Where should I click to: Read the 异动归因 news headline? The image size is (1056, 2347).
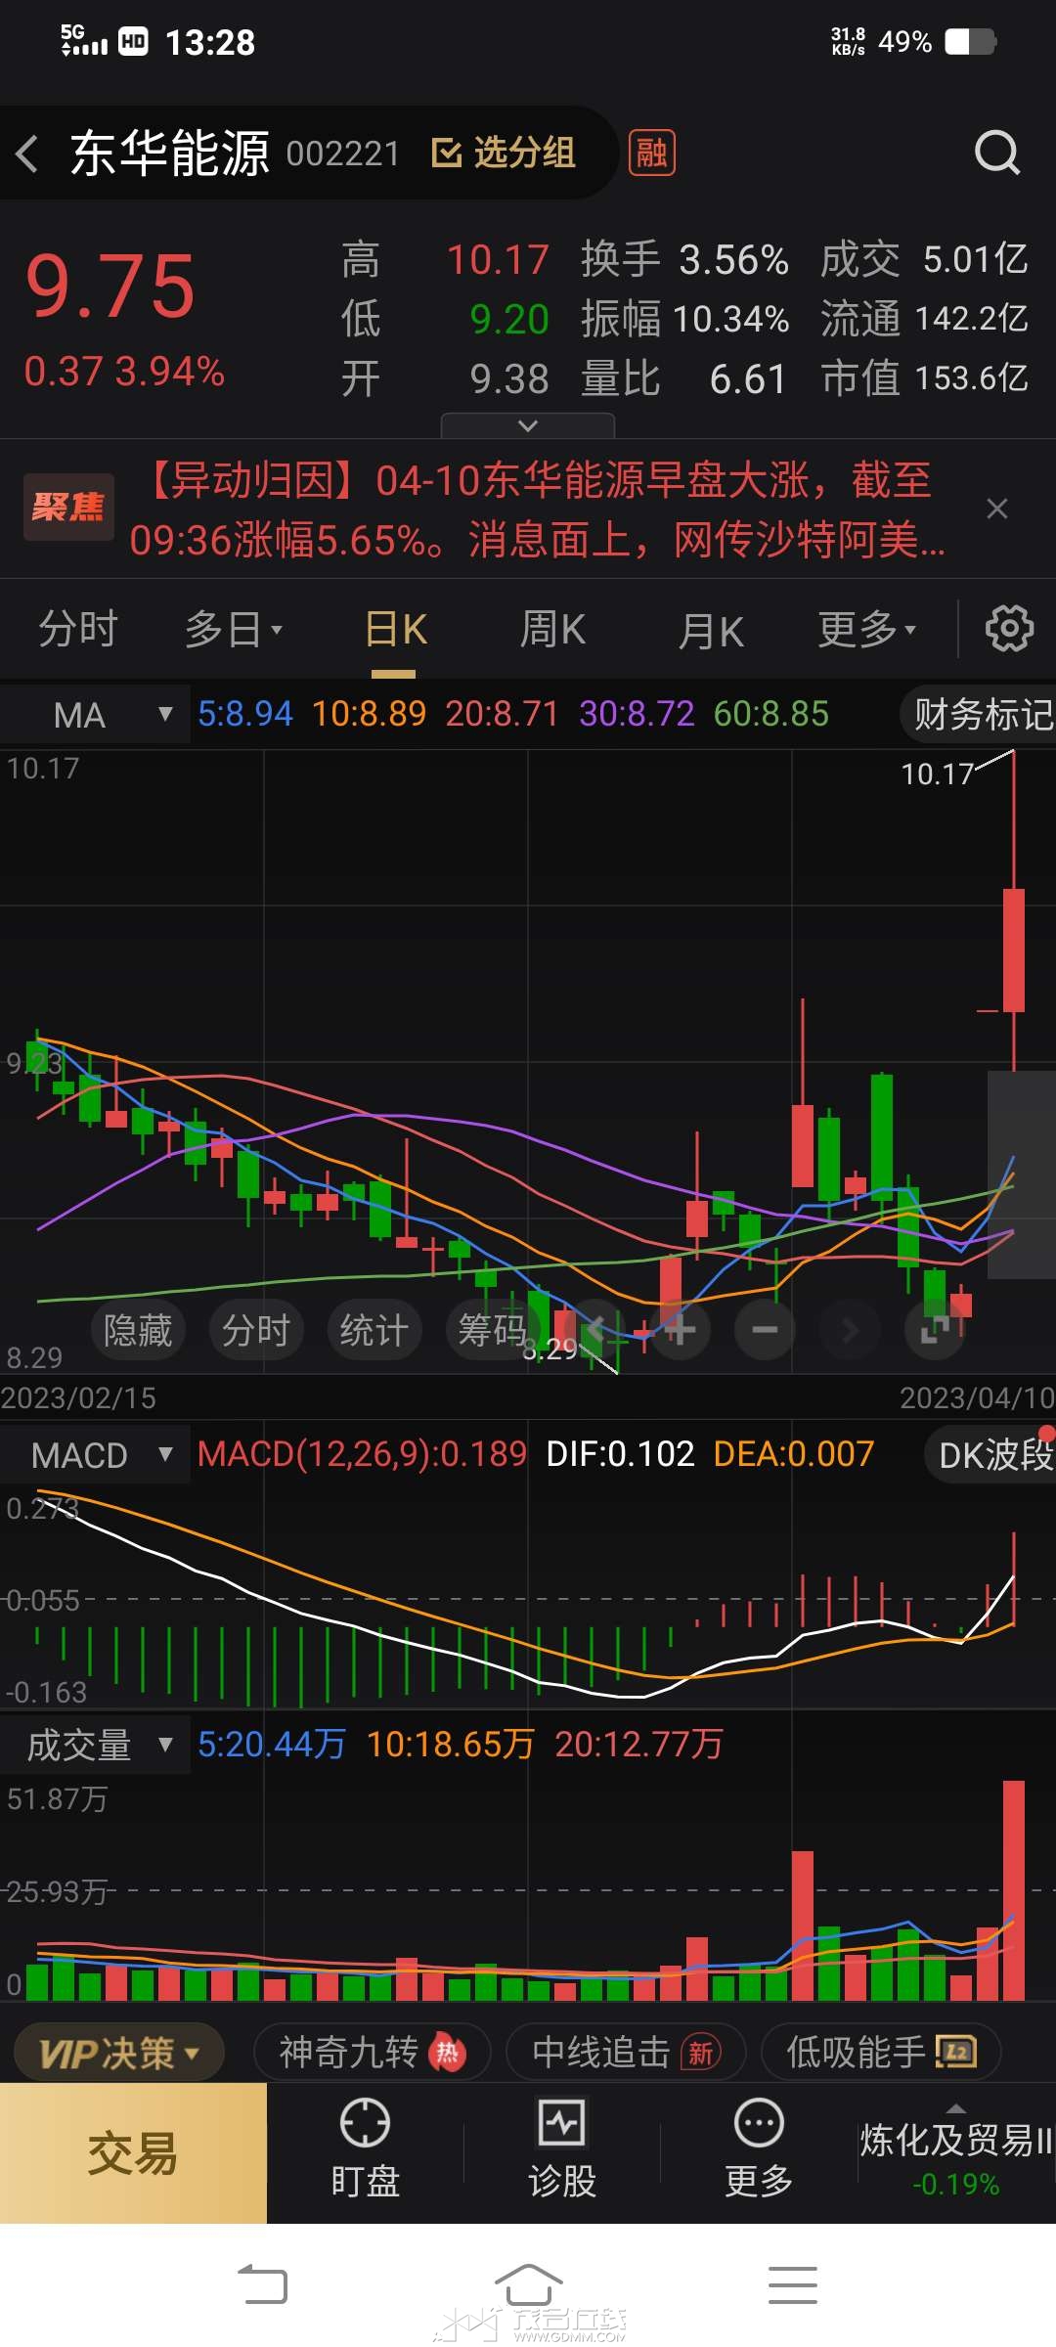[x=538, y=509]
